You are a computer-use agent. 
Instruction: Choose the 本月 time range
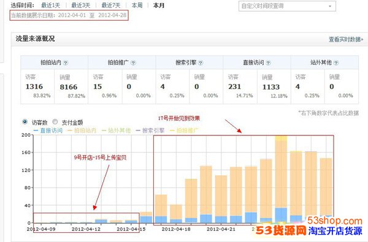(159, 5)
